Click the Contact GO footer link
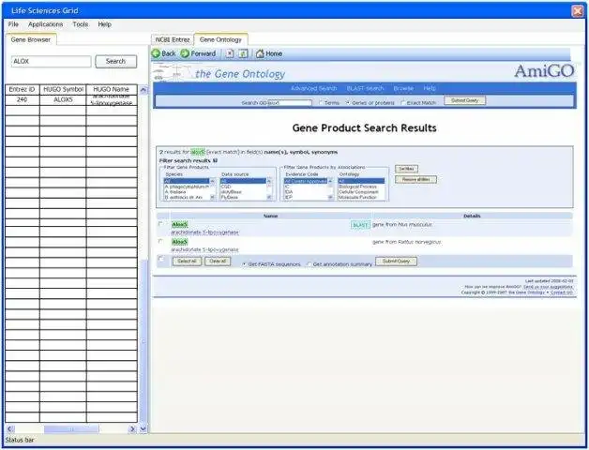This screenshot has width=589, height=450. tap(562, 292)
